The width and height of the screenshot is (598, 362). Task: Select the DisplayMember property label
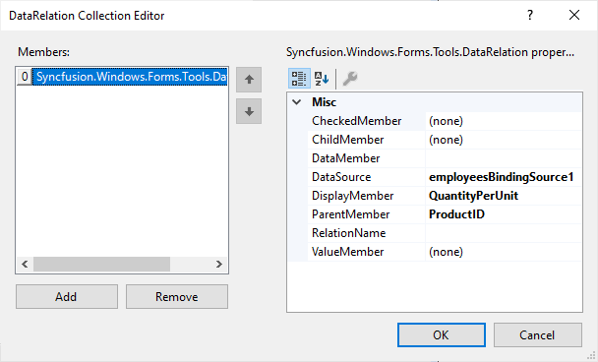pyautogui.click(x=352, y=196)
